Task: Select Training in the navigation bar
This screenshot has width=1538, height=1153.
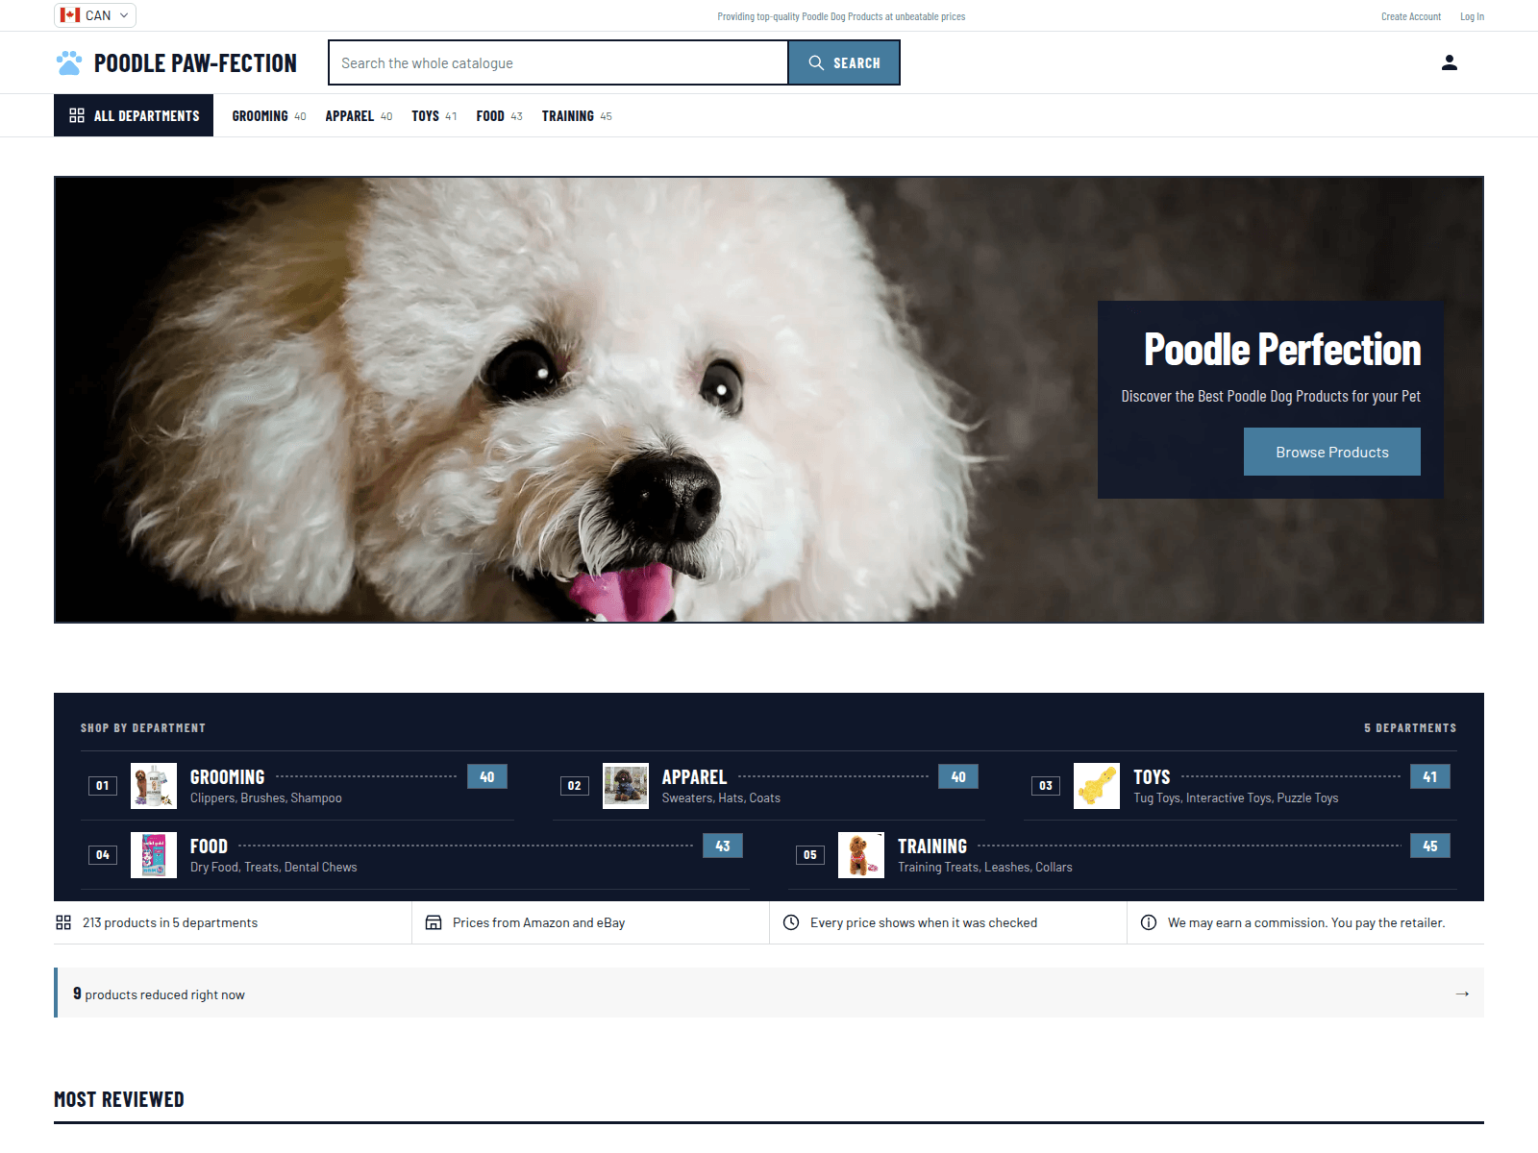Action: point(577,116)
